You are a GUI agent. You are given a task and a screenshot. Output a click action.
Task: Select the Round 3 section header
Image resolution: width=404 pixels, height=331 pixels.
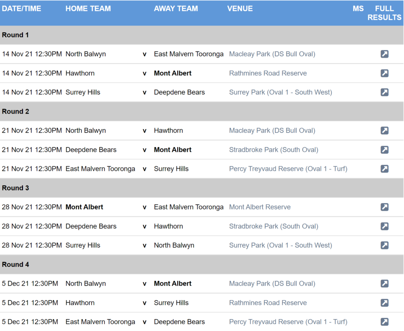[16, 188]
